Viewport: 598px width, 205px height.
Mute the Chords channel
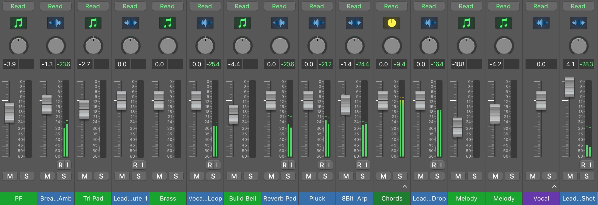coord(383,176)
